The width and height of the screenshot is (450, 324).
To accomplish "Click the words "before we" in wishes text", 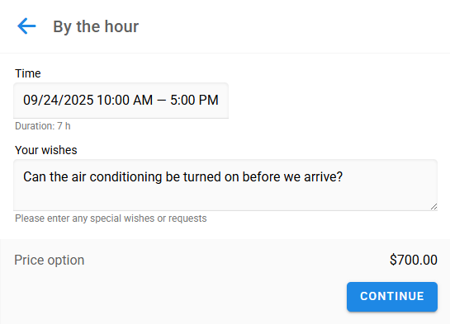I will click(x=272, y=176).
